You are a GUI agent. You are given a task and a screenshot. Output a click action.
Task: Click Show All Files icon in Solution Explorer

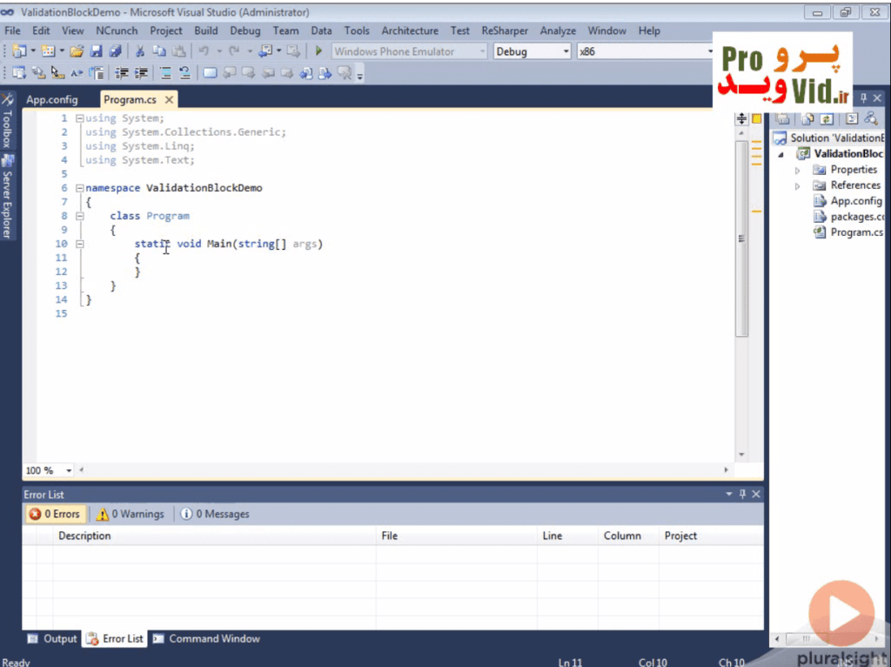click(807, 118)
